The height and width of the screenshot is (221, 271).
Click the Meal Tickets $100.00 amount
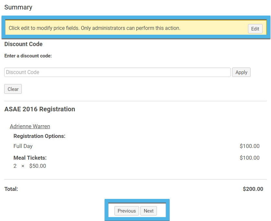(250, 158)
